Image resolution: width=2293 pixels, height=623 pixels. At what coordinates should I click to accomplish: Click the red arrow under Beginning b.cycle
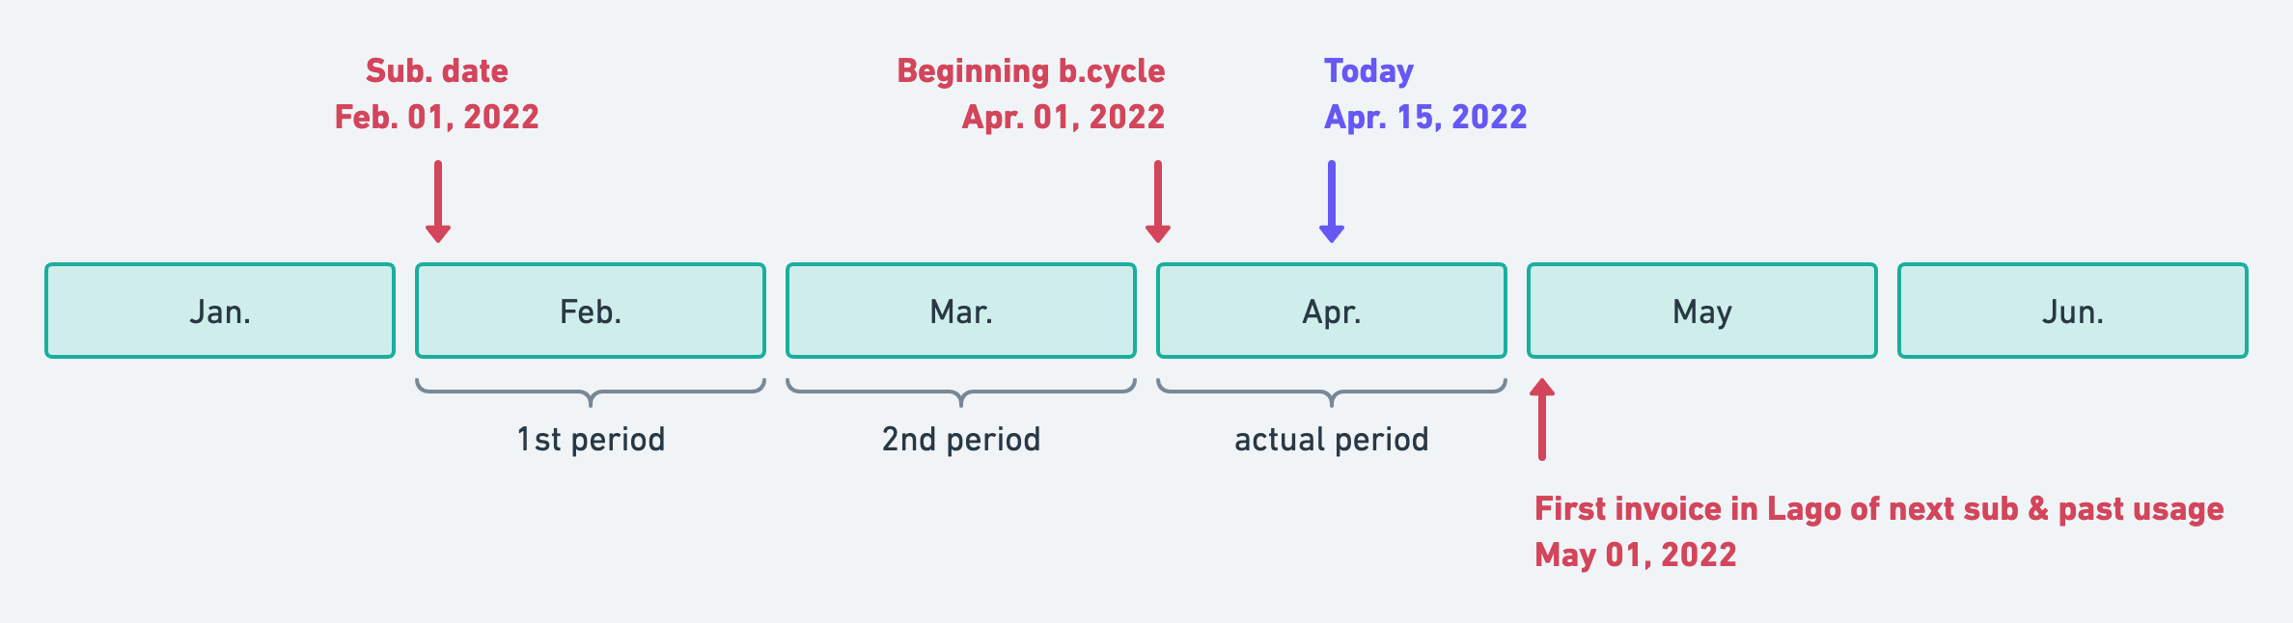[x=1158, y=202]
